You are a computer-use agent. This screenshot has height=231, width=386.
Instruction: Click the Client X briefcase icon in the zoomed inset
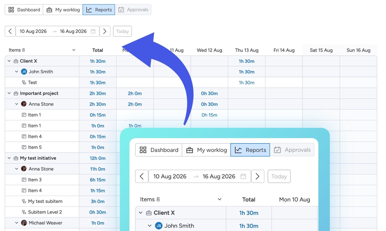coord(149,213)
